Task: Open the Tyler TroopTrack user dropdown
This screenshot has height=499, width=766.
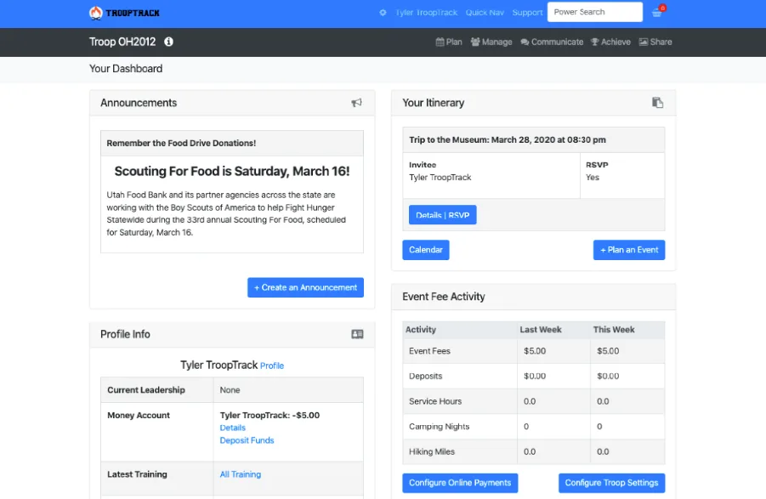Action: [425, 13]
